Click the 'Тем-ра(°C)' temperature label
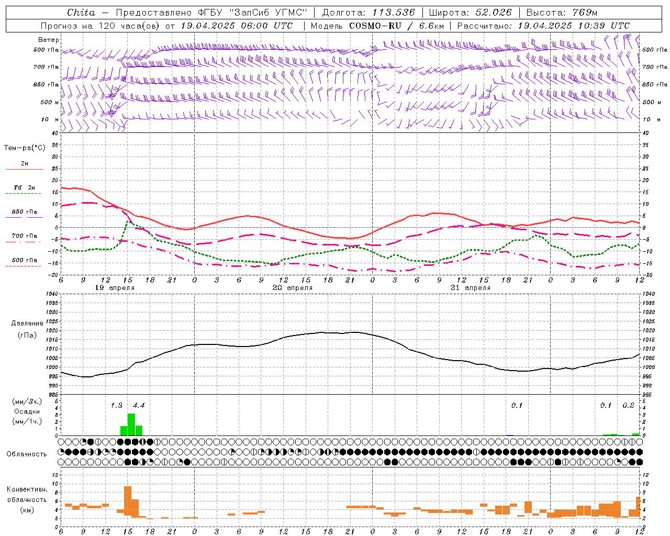The image size is (670, 536). point(25,148)
